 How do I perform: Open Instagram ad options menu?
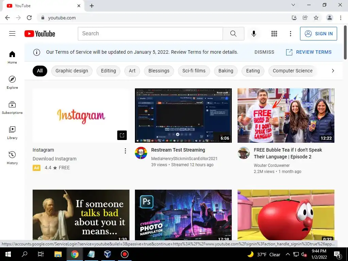125,151
